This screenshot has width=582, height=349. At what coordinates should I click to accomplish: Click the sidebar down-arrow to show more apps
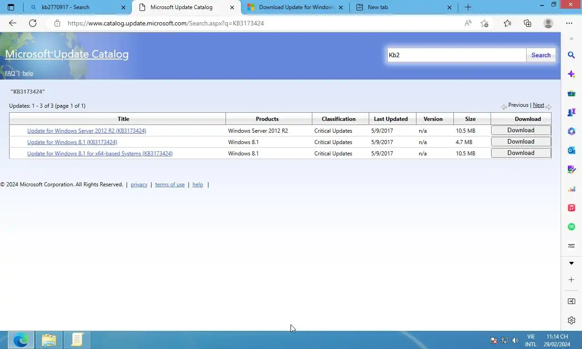tap(572, 263)
